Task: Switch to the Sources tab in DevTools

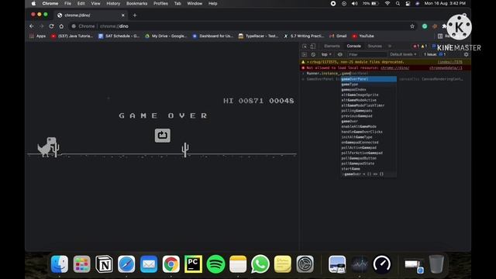Action: pyautogui.click(x=374, y=46)
